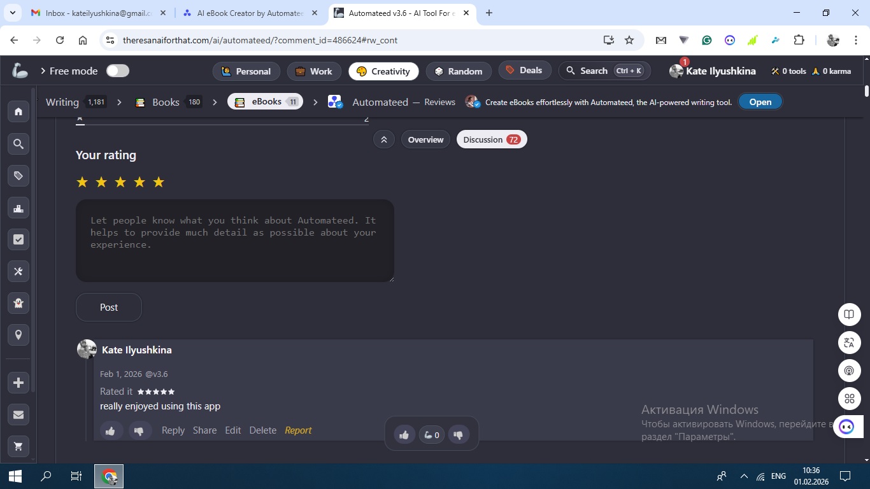The height and width of the screenshot is (489, 870).
Task: Click the blue Open button
Action: (x=760, y=102)
